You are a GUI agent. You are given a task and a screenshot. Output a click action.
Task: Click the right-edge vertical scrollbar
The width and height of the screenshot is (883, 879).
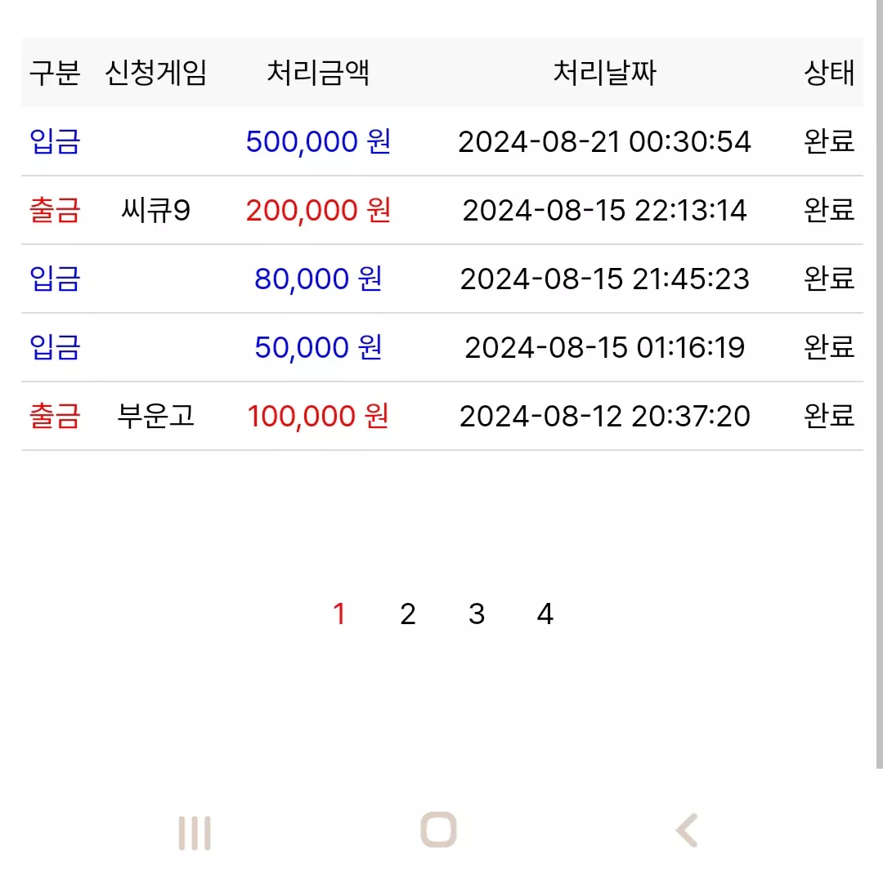[879, 384]
